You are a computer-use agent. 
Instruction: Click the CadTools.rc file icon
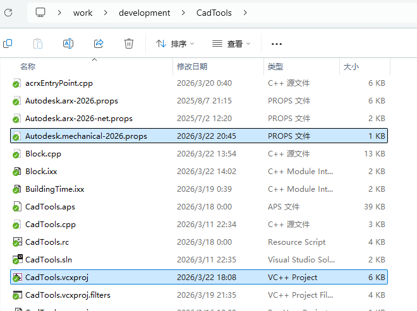tap(17, 242)
